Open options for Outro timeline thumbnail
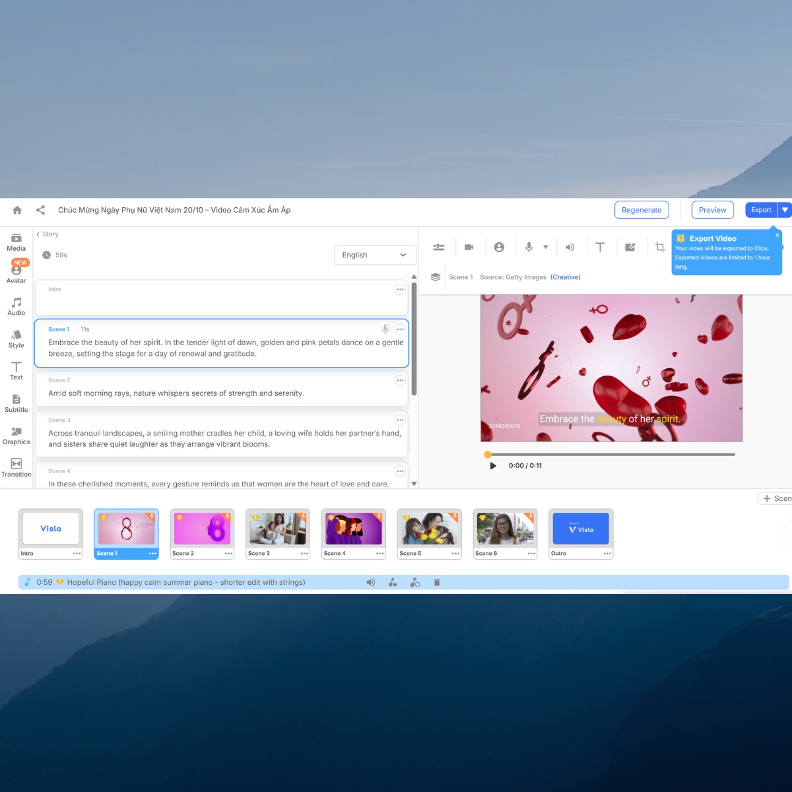792x792 pixels. [607, 554]
